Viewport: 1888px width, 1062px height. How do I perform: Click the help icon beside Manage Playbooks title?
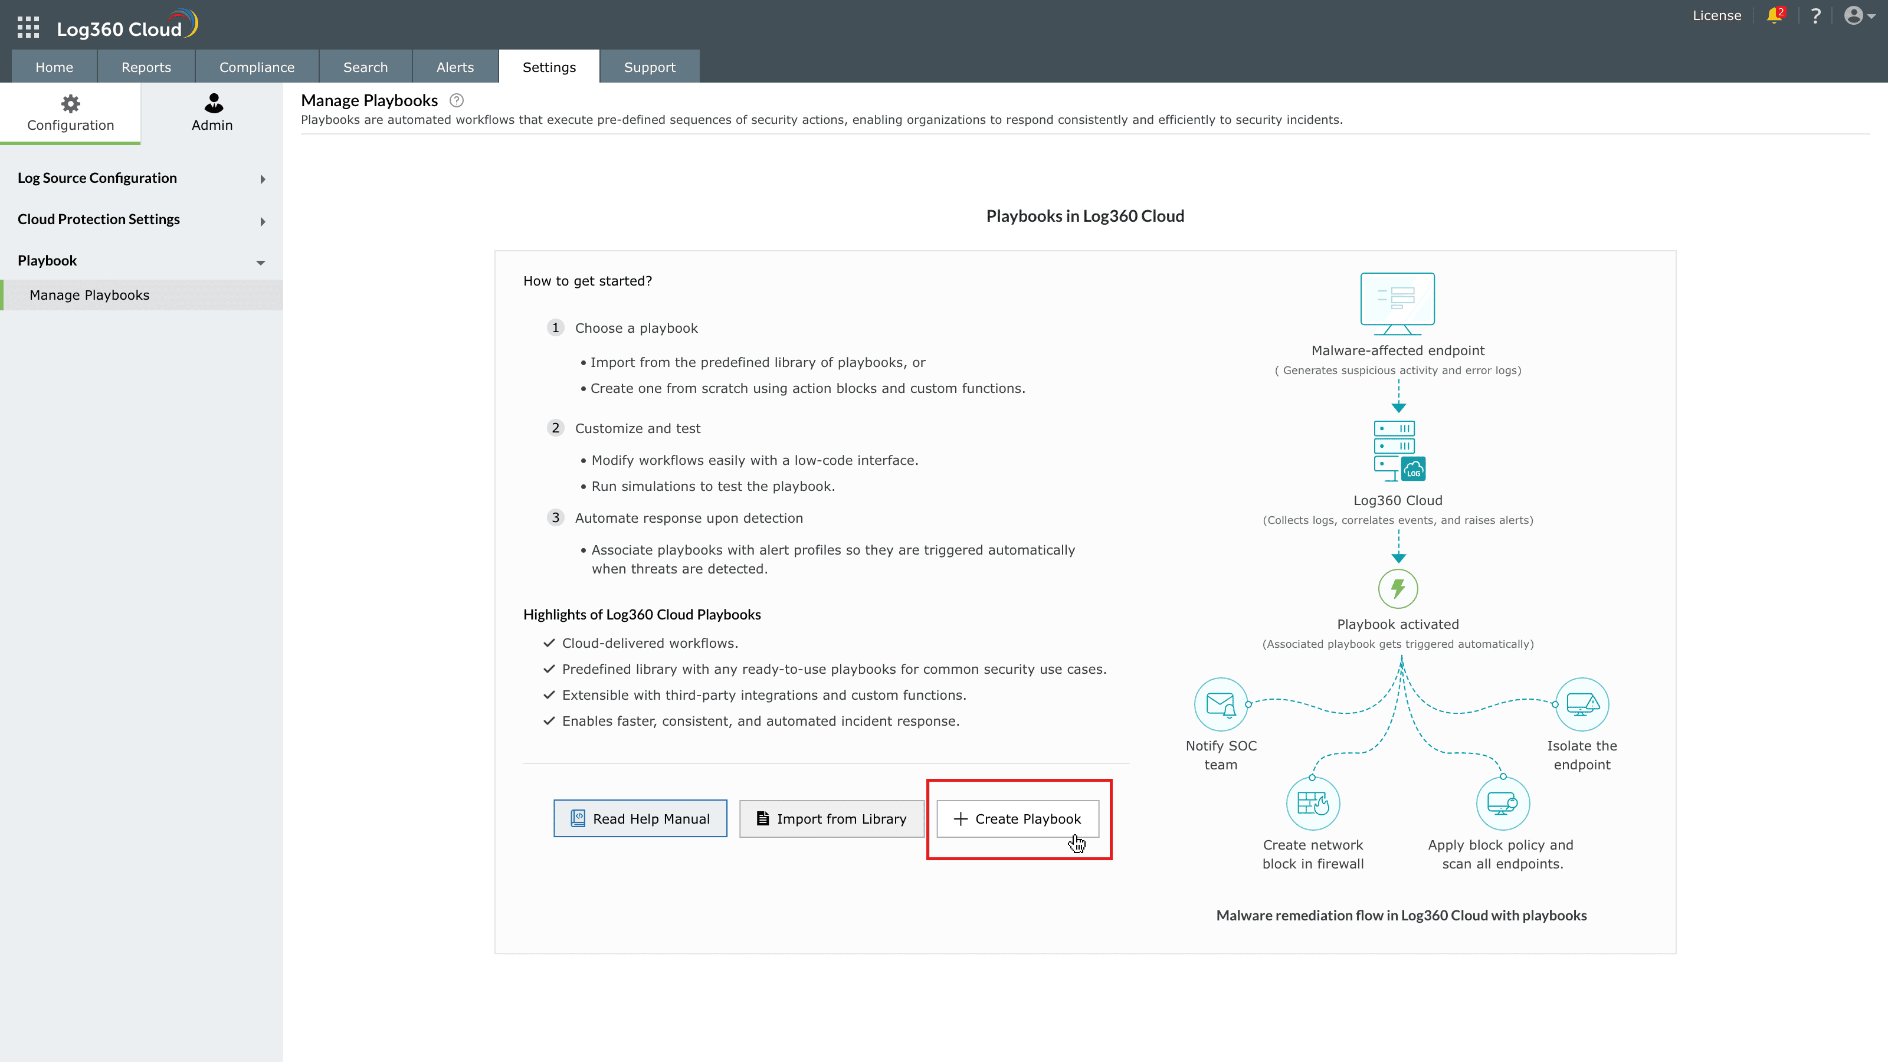457,100
